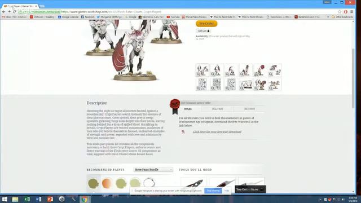This screenshot has height=203, width=361.
Task: Open the Google Calendar bookmark
Action: click(x=68, y=17)
